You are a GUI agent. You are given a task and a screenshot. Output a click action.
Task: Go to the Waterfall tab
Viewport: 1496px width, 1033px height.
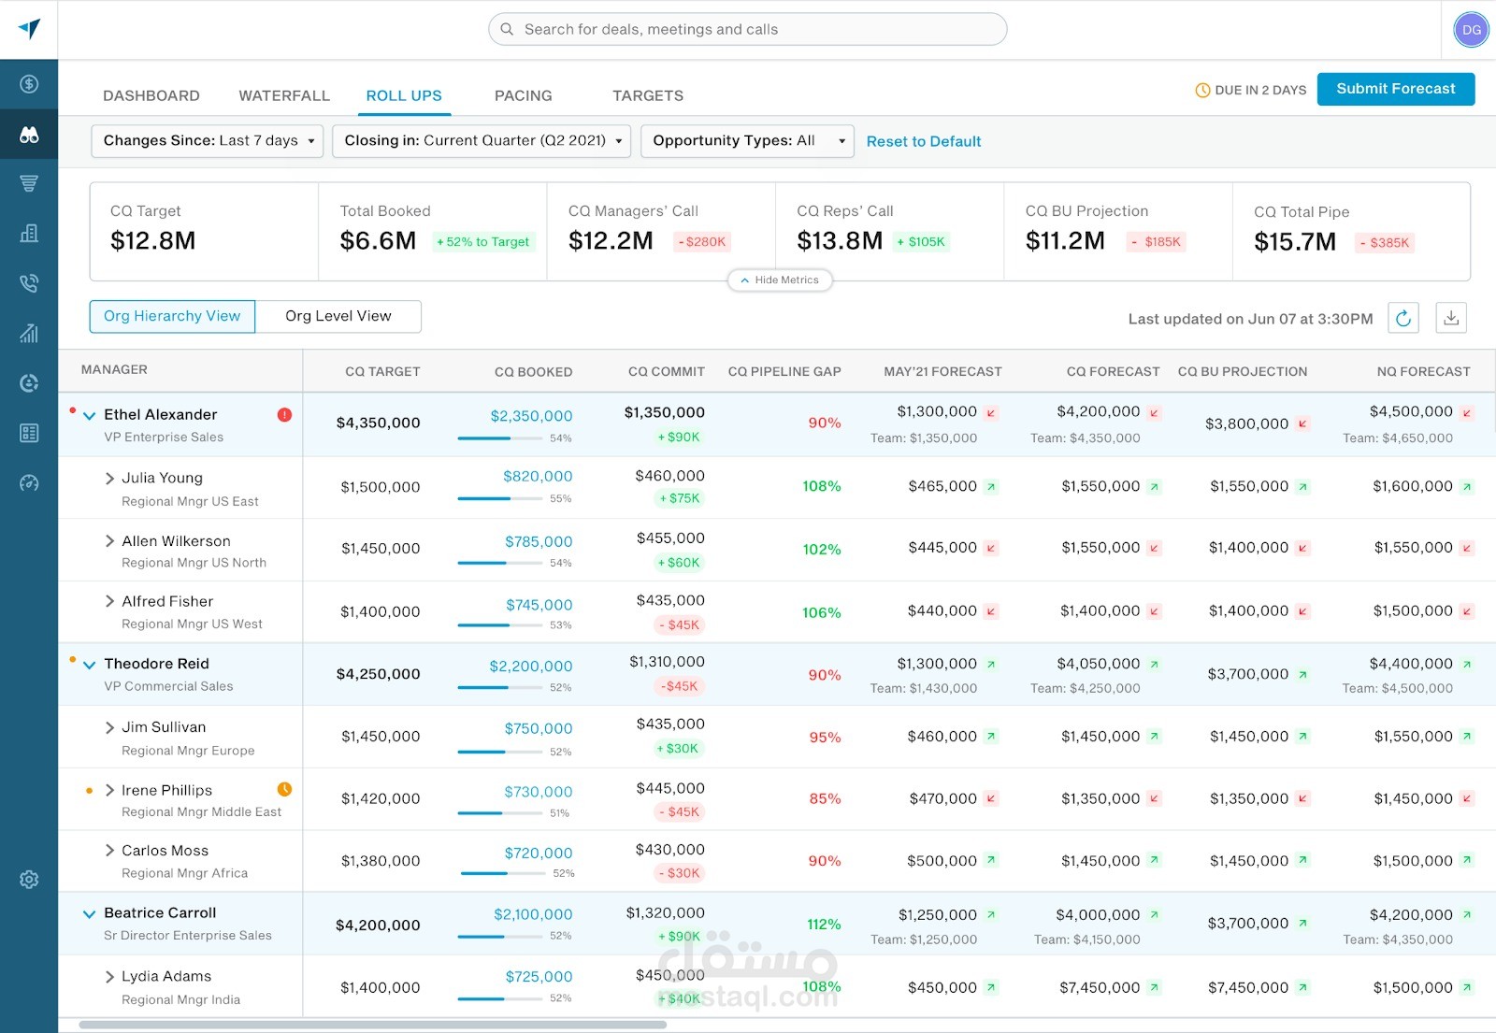click(x=284, y=95)
